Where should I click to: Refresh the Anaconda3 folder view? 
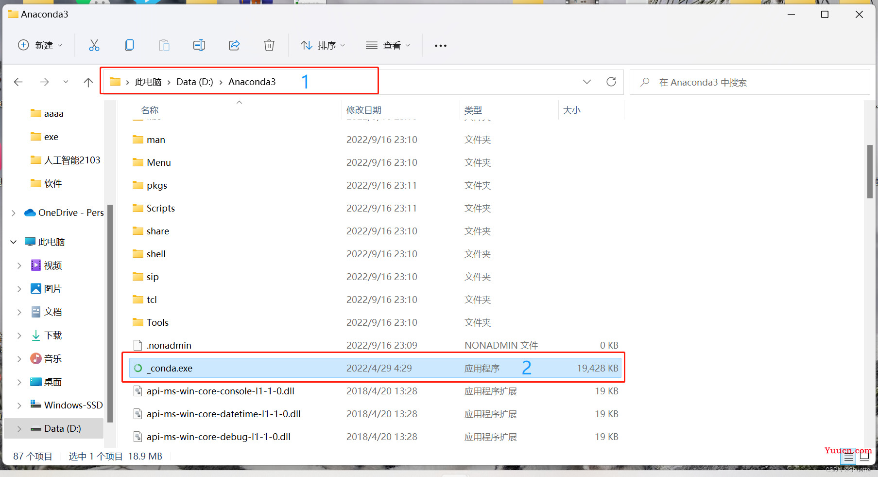(611, 82)
